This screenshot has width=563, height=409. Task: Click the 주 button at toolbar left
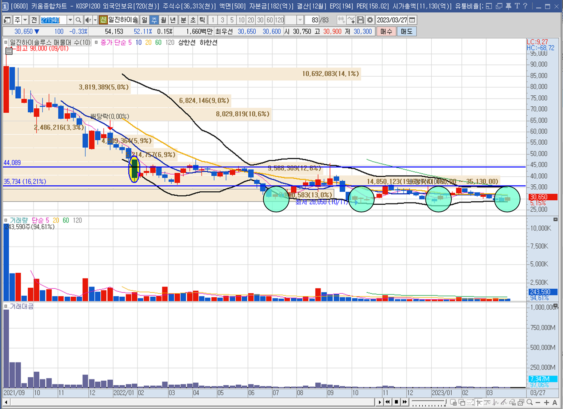click(17, 20)
